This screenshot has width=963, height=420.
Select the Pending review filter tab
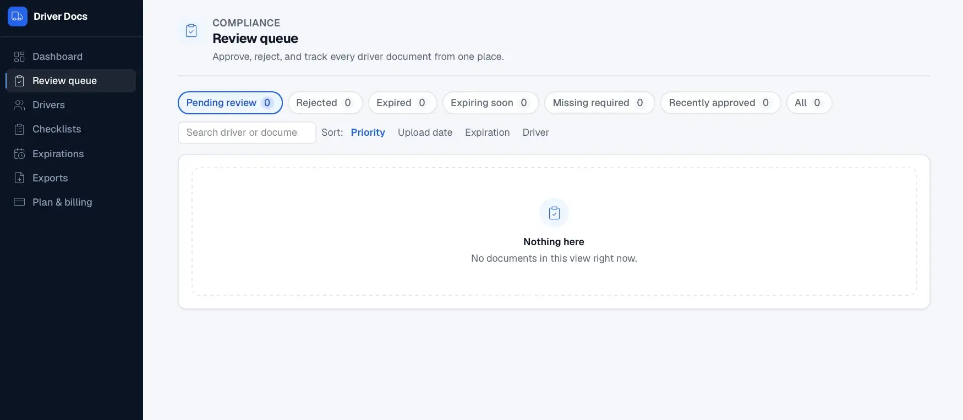pyautogui.click(x=230, y=103)
